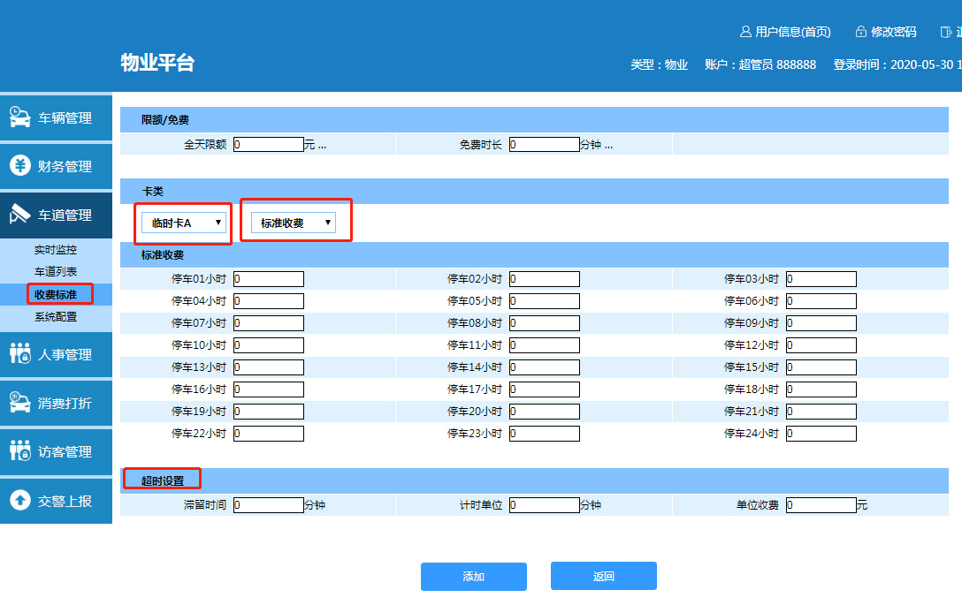This screenshot has width=962, height=605.
Task: Focus the 全天限额 input field
Action: click(x=269, y=145)
